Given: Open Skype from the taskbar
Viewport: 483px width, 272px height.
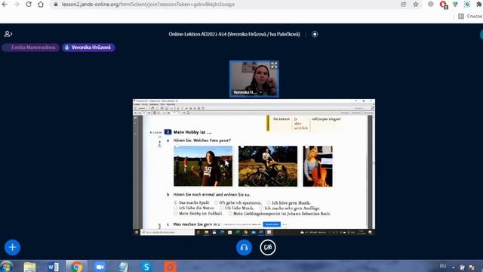Looking at the screenshot, I should tap(146, 267).
